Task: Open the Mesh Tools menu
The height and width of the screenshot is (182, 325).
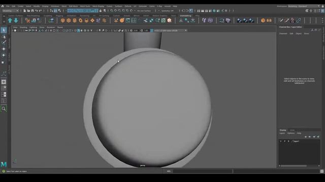Action: (x=85, y=6)
